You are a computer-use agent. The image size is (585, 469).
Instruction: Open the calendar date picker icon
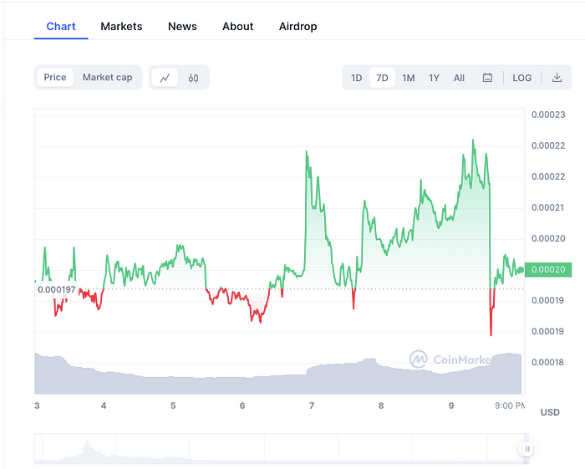click(487, 78)
